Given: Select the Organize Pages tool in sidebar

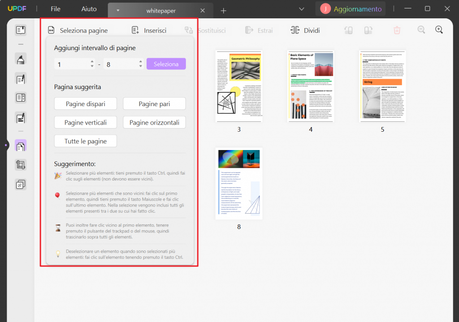Looking at the screenshot, I should pyautogui.click(x=20, y=145).
